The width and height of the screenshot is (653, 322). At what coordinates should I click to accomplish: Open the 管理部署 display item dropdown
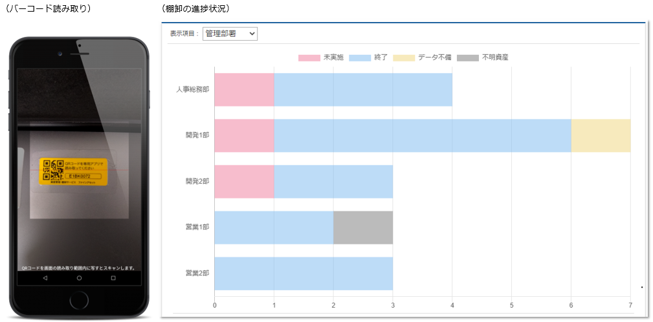[230, 33]
